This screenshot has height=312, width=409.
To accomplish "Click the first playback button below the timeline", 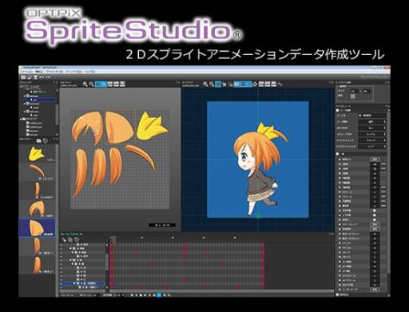I will coord(132,295).
